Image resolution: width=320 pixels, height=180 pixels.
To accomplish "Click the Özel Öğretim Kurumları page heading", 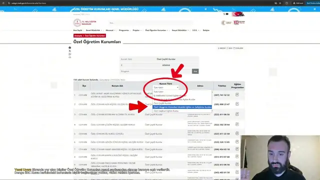I will pyautogui.click(x=97, y=42).
